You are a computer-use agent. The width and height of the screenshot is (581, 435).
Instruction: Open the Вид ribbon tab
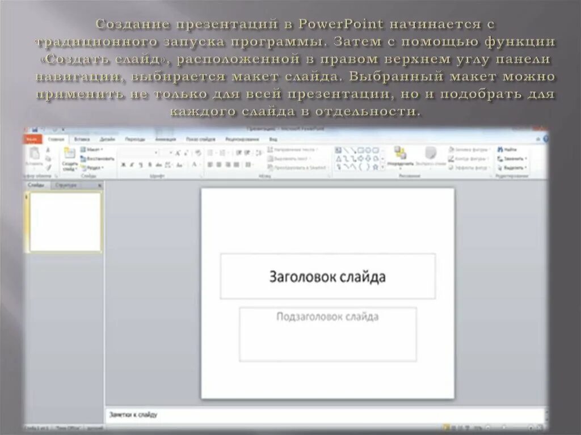point(273,140)
